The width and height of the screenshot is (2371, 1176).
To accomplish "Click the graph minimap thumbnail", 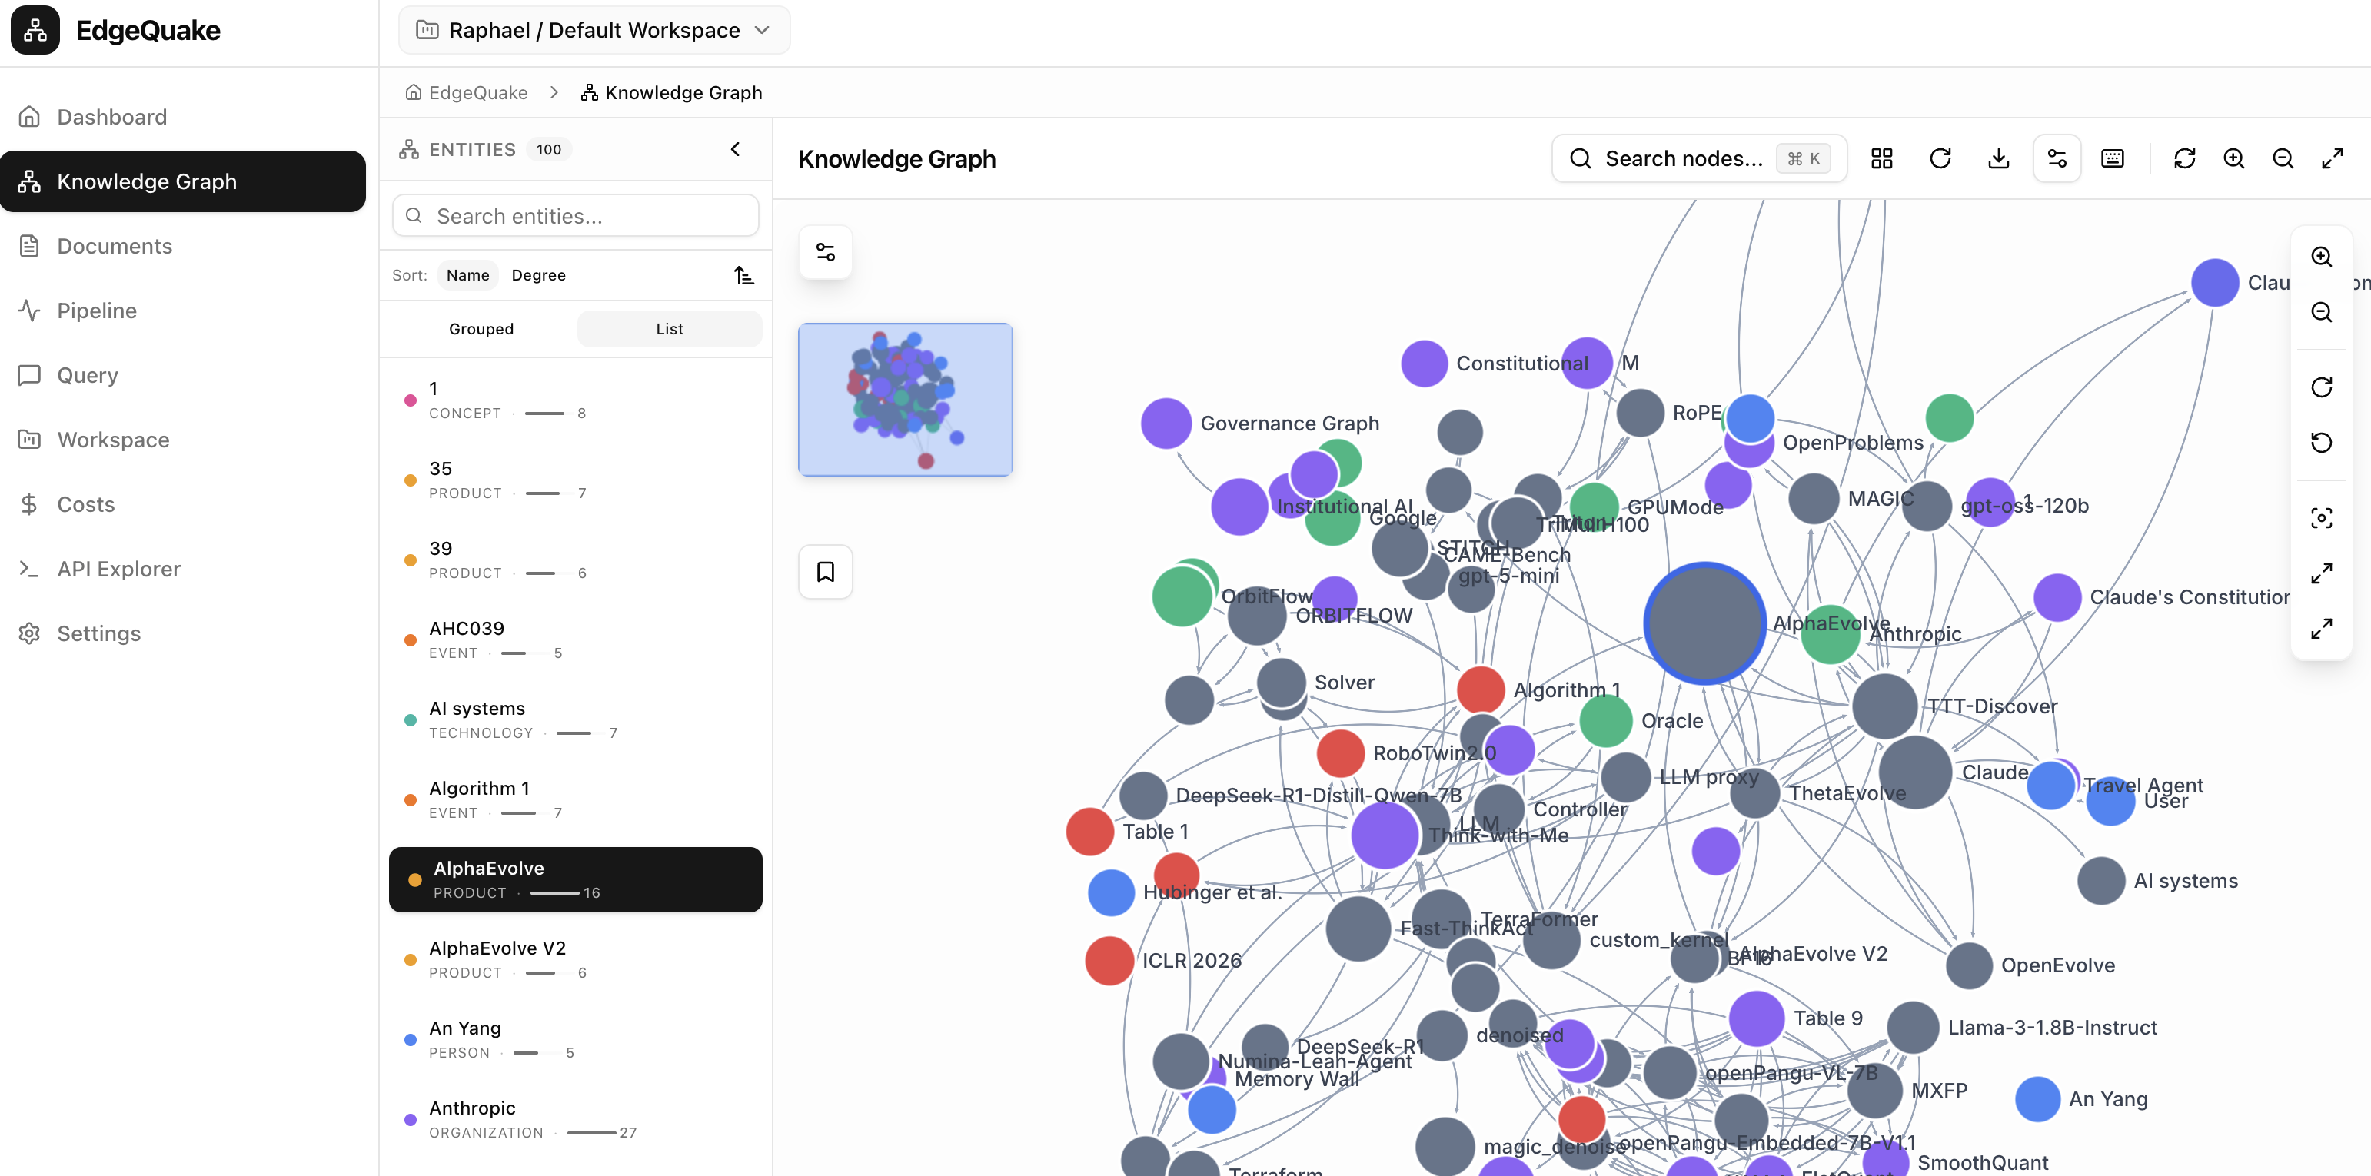I will click(x=905, y=398).
